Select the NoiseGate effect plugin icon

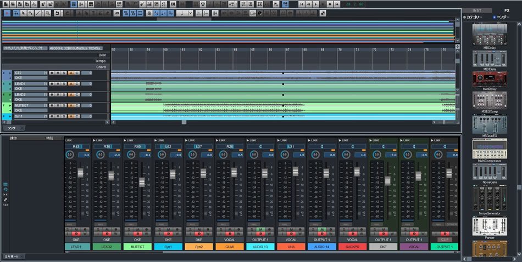click(490, 170)
